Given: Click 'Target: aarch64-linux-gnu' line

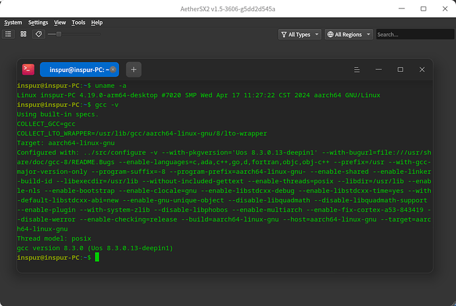Looking at the screenshot, I should 65,143.
